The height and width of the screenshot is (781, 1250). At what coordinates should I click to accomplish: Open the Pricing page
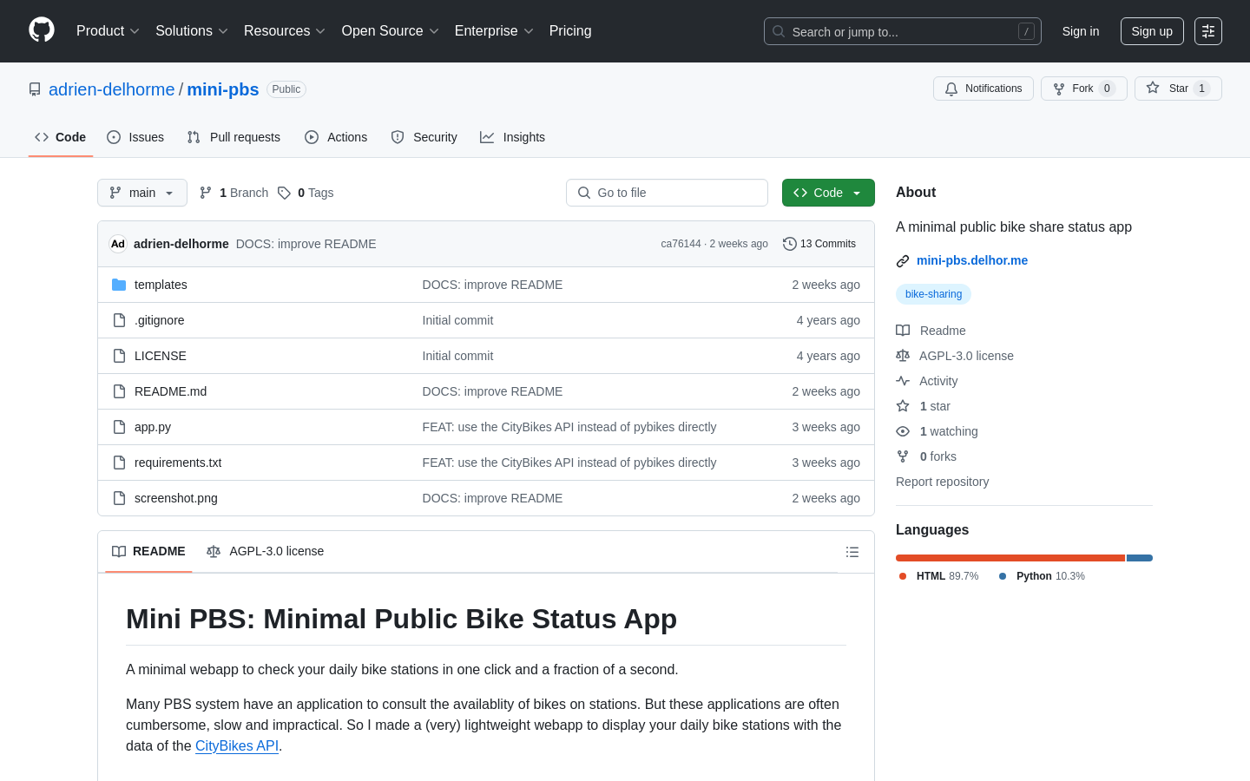tap(570, 31)
